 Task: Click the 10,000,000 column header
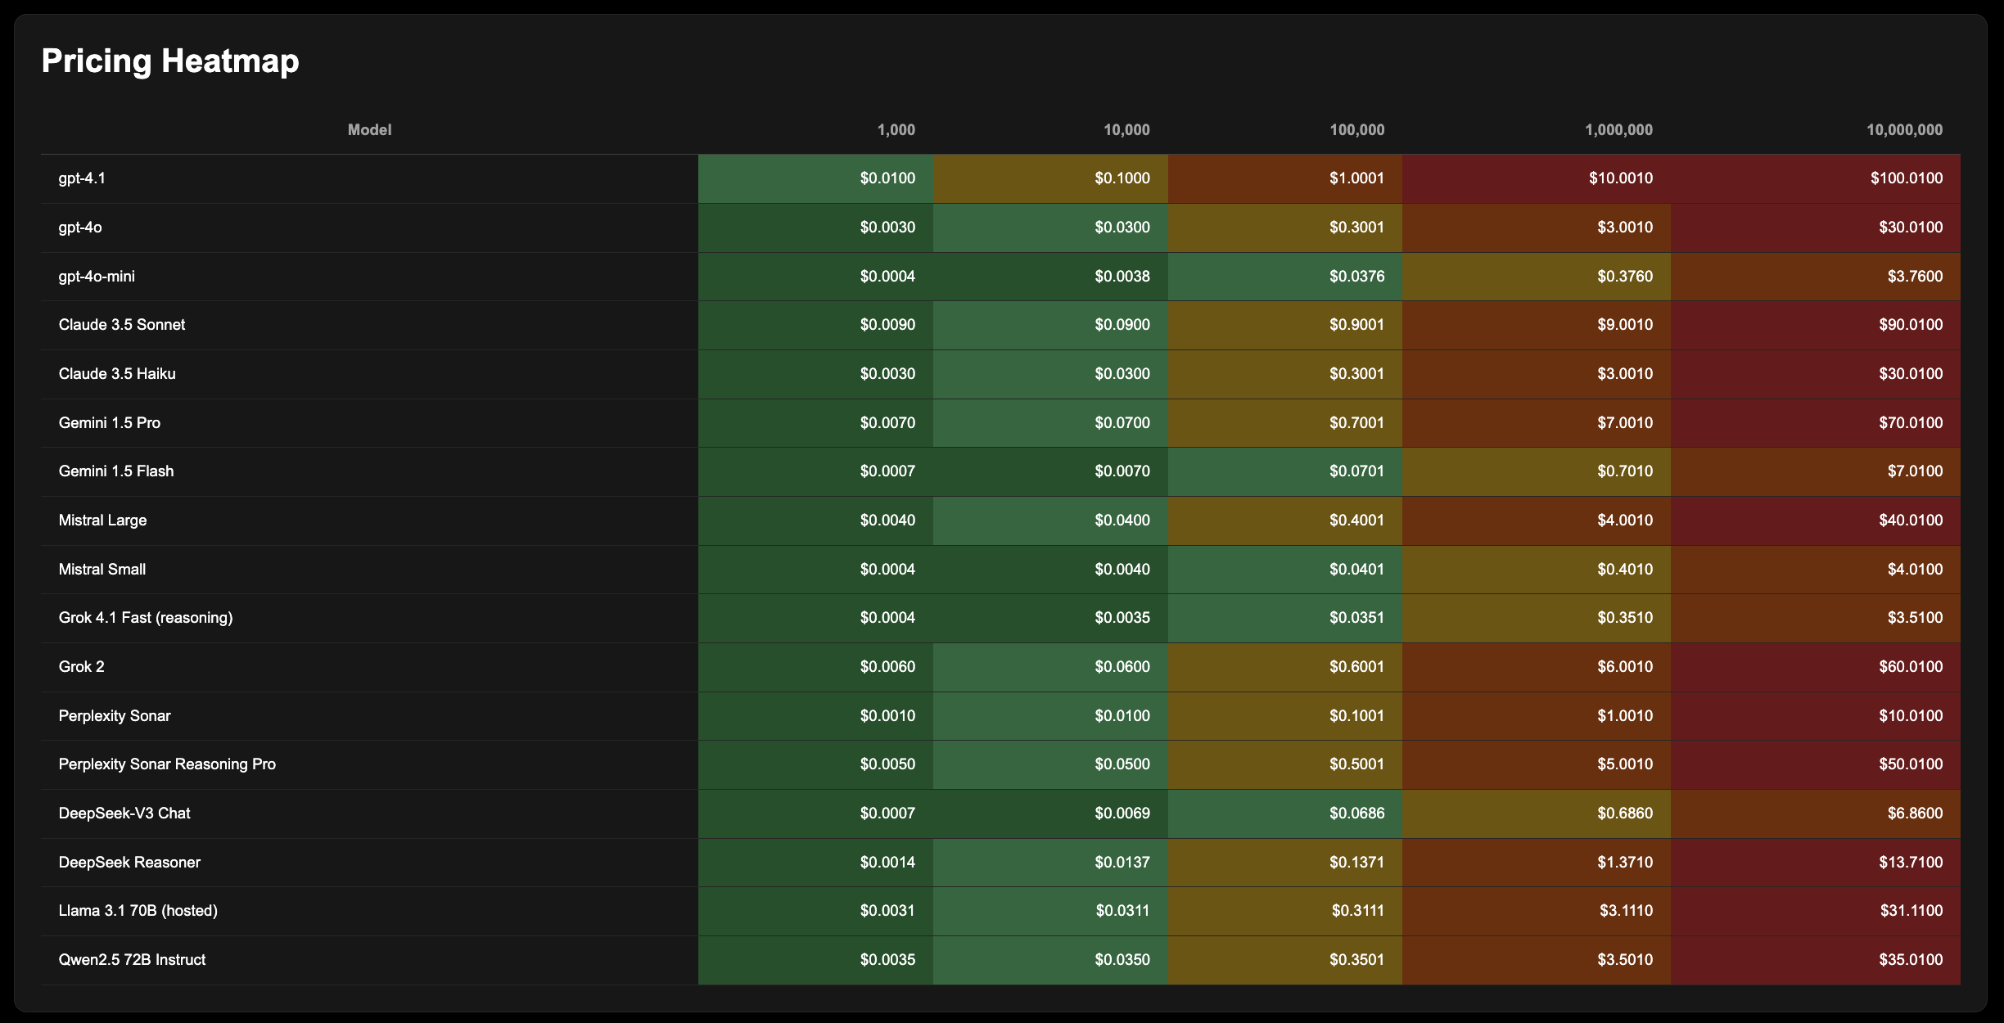tap(1904, 130)
